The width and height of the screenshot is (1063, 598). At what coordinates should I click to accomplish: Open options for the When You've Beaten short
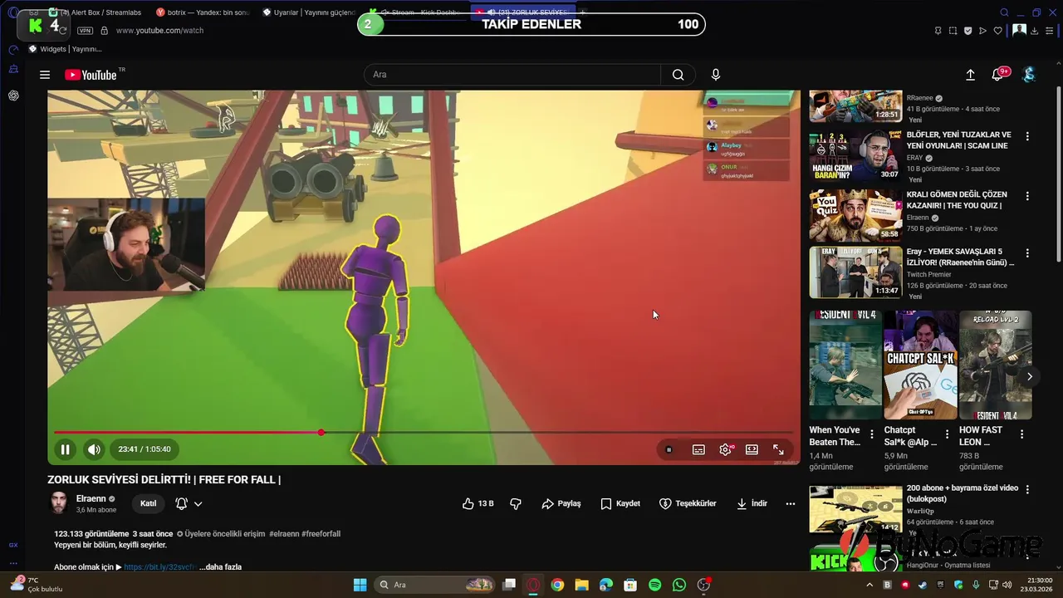coord(872,434)
